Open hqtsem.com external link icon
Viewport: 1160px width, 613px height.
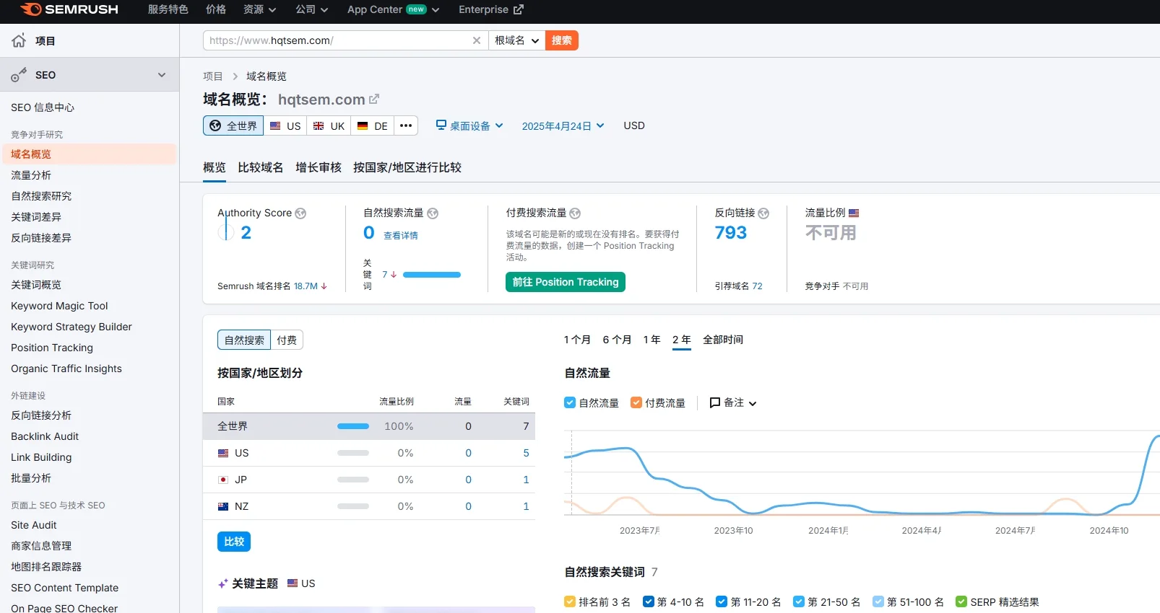click(374, 99)
